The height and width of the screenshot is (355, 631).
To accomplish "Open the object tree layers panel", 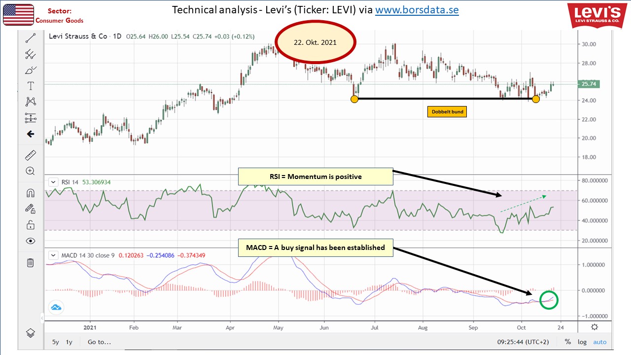I will click(x=31, y=332).
